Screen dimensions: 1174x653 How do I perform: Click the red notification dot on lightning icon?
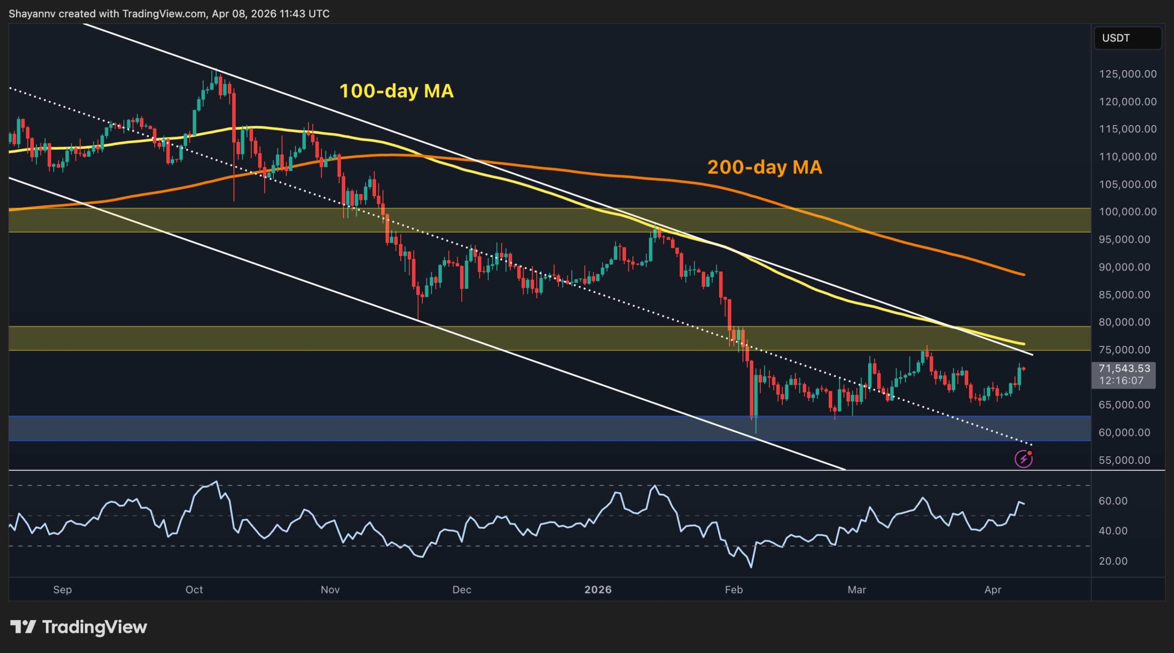1030,454
